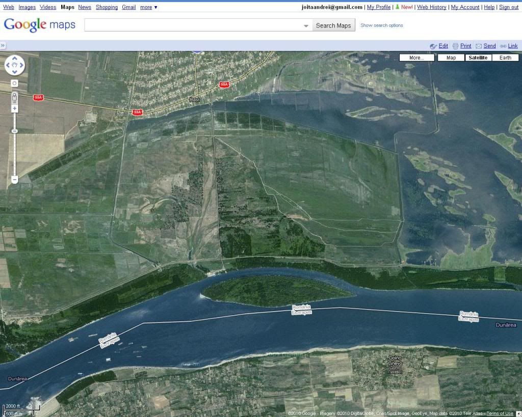Click the green flask New! icon
Viewport: 522px width, 417px height.
tap(397, 7)
